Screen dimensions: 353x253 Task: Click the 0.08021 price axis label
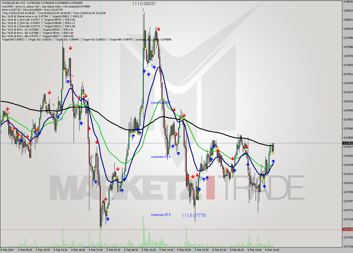(348, 20)
